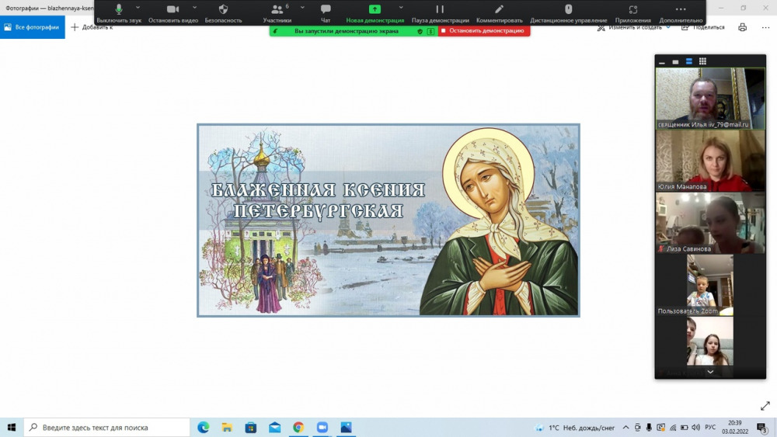The image size is (777, 437).
Task: Go to Все фотографии in Photos
Action: (32, 27)
